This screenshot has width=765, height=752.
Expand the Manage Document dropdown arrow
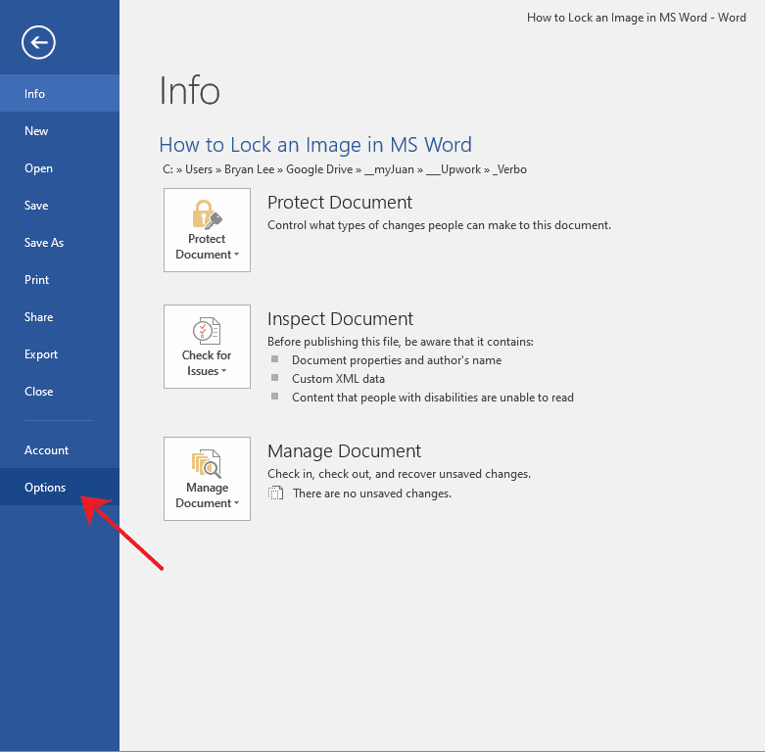[x=237, y=502]
